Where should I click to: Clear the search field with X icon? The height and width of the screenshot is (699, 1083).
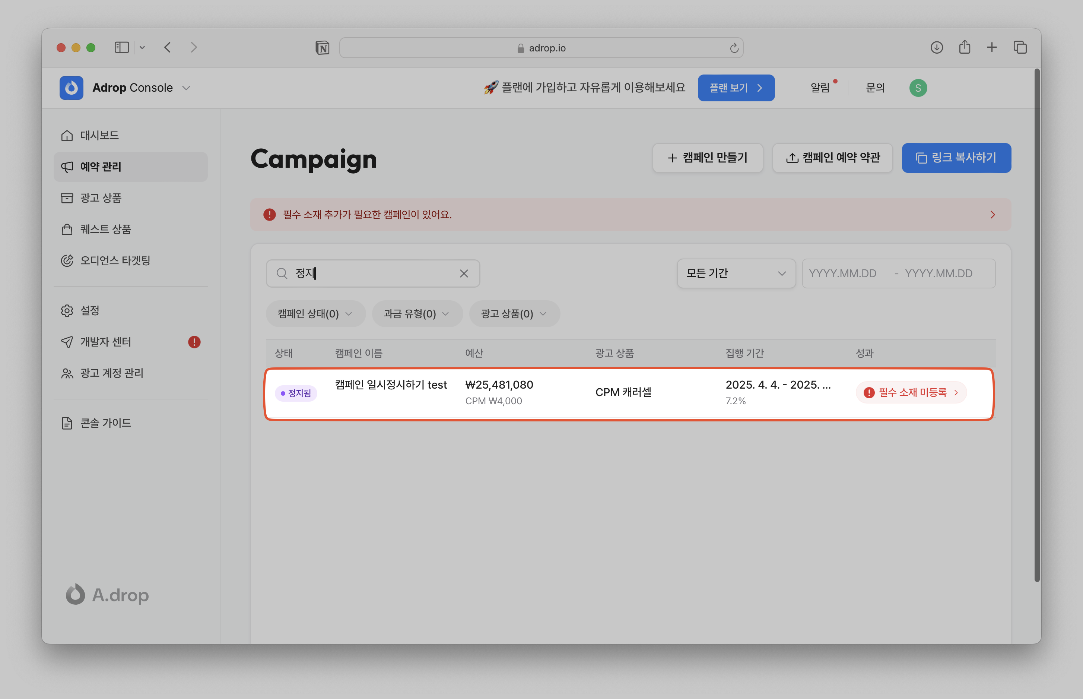tap(464, 273)
